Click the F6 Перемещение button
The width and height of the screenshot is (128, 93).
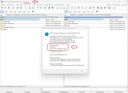(x=63, y=92)
